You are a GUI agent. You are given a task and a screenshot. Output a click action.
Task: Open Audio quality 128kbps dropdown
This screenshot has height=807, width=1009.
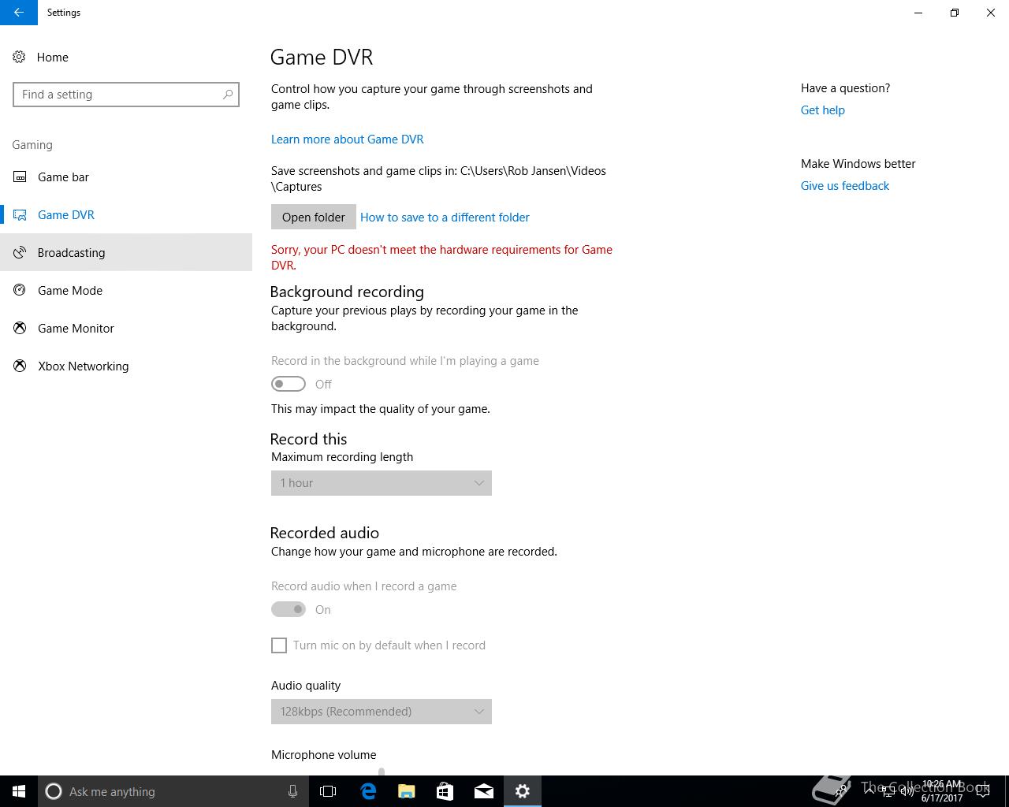(x=382, y=712)
